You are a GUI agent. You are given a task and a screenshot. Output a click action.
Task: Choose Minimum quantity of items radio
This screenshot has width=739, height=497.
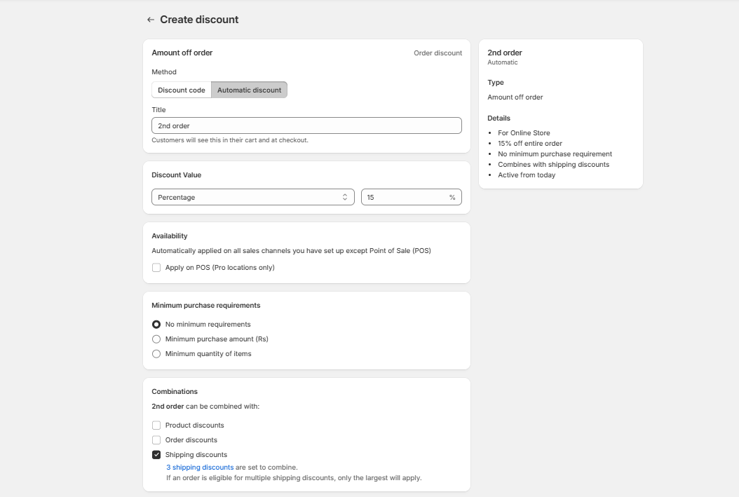point(156,354)
